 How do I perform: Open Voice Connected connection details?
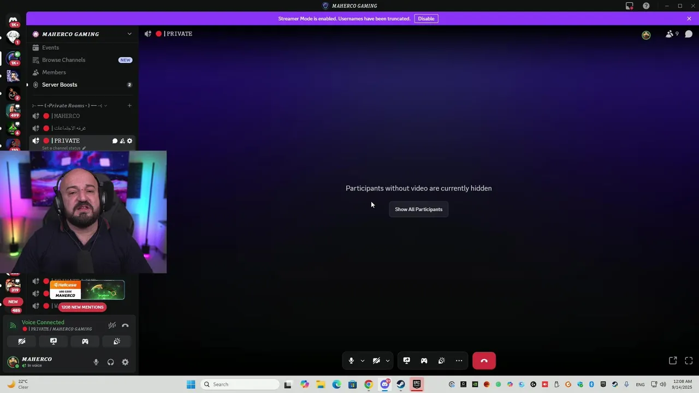point(43,323)
